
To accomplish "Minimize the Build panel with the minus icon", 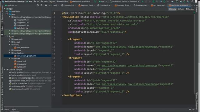I will [193, 109].
